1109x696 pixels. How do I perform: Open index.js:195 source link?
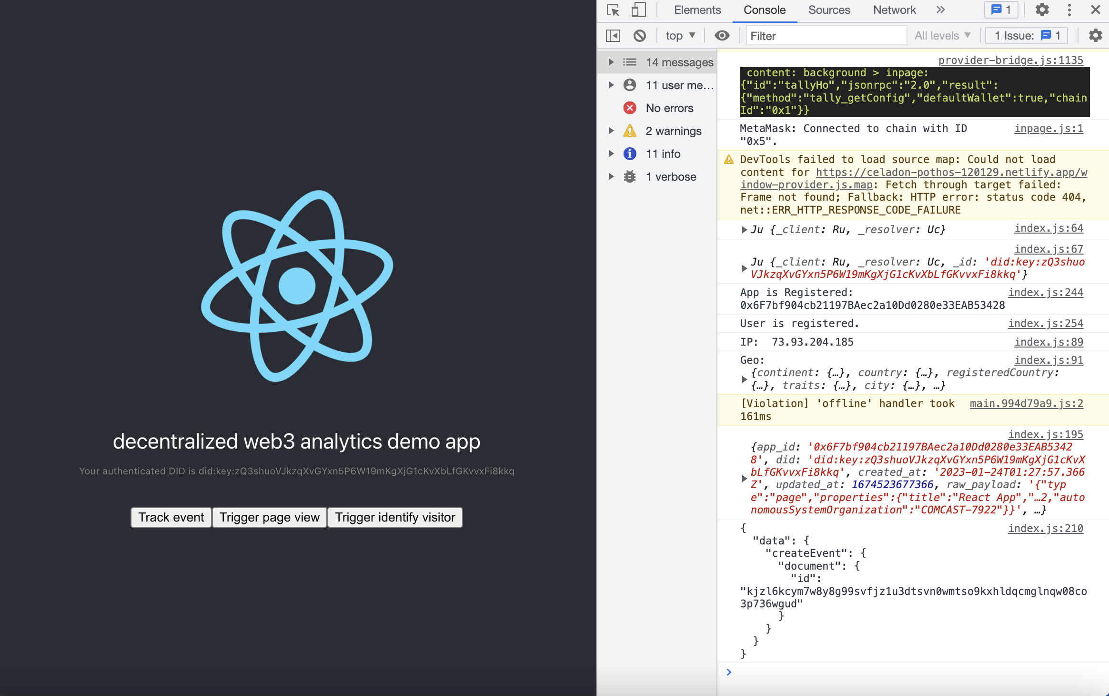coord(1046,435)
